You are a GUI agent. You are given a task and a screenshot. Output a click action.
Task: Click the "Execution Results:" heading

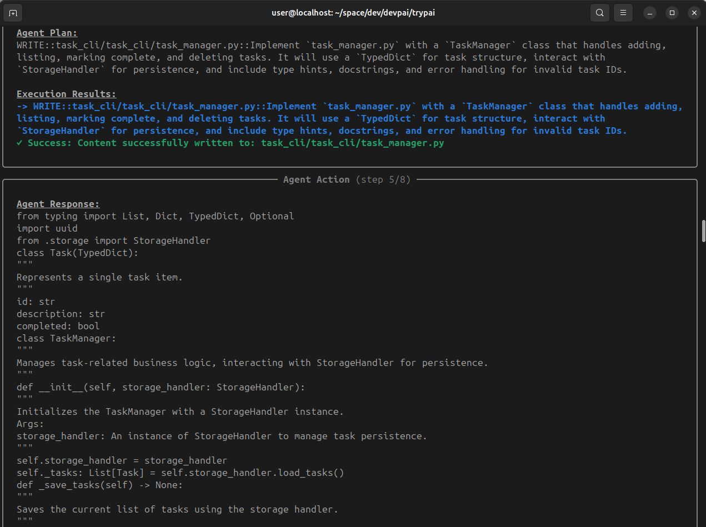coord(67,94)
